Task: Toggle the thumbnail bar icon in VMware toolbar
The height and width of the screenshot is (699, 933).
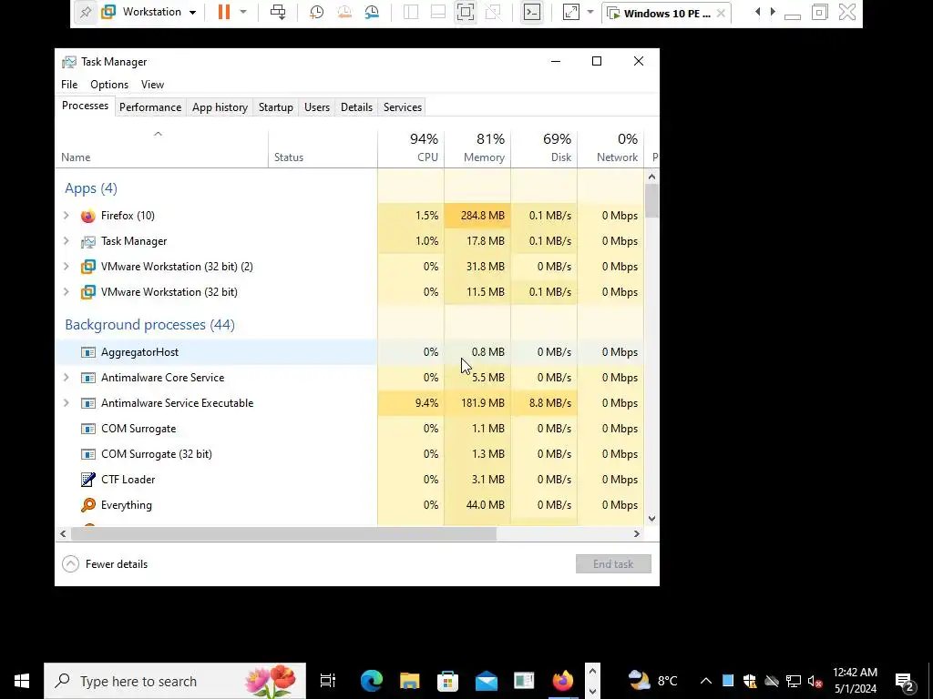Action: click(438, 12)
